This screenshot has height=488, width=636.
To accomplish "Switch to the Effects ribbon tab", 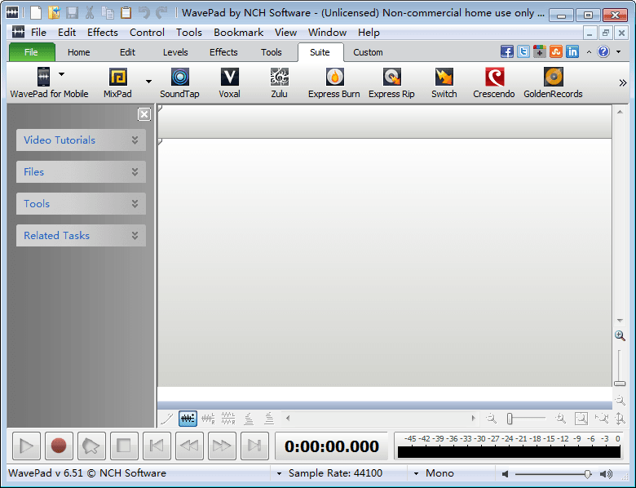I will click(x=223, y=52).
